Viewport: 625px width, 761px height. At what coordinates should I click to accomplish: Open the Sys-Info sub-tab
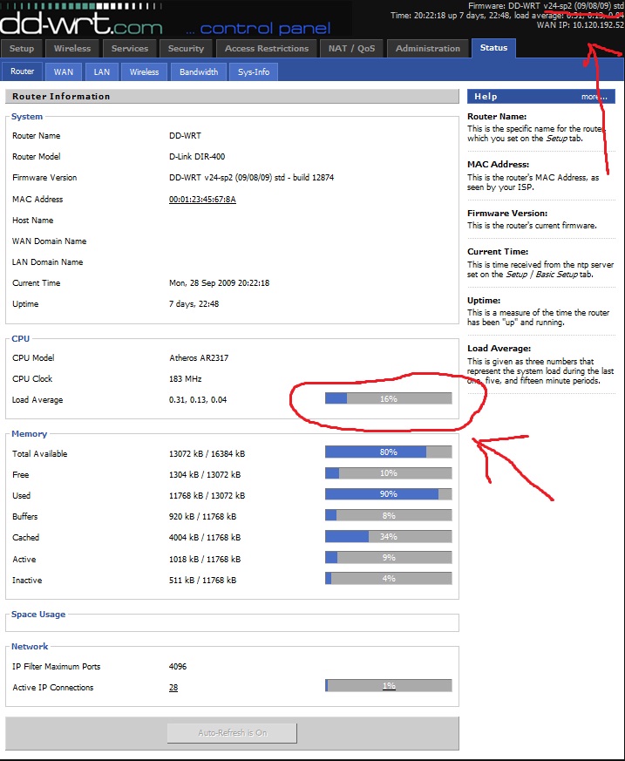coord(254,71)
